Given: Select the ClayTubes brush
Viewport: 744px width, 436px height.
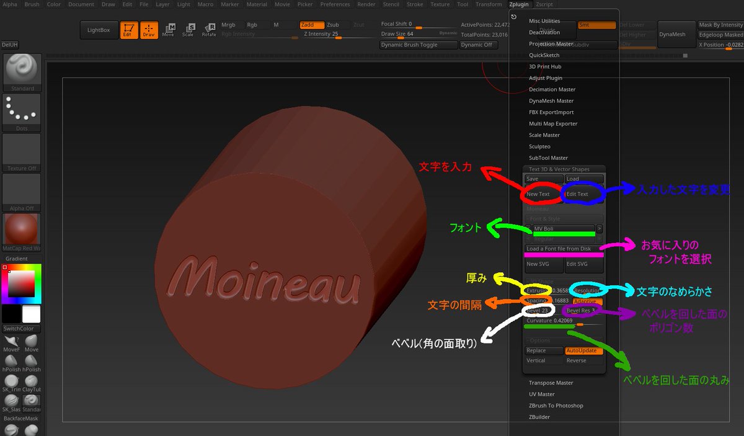Looking at the screenshot, I should point(32,383).
